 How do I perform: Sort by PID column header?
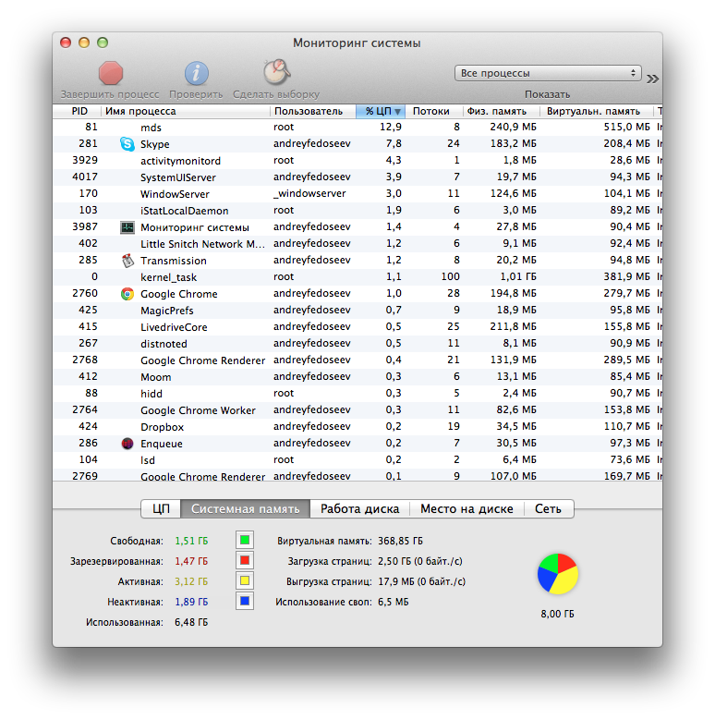coord(77,111)
